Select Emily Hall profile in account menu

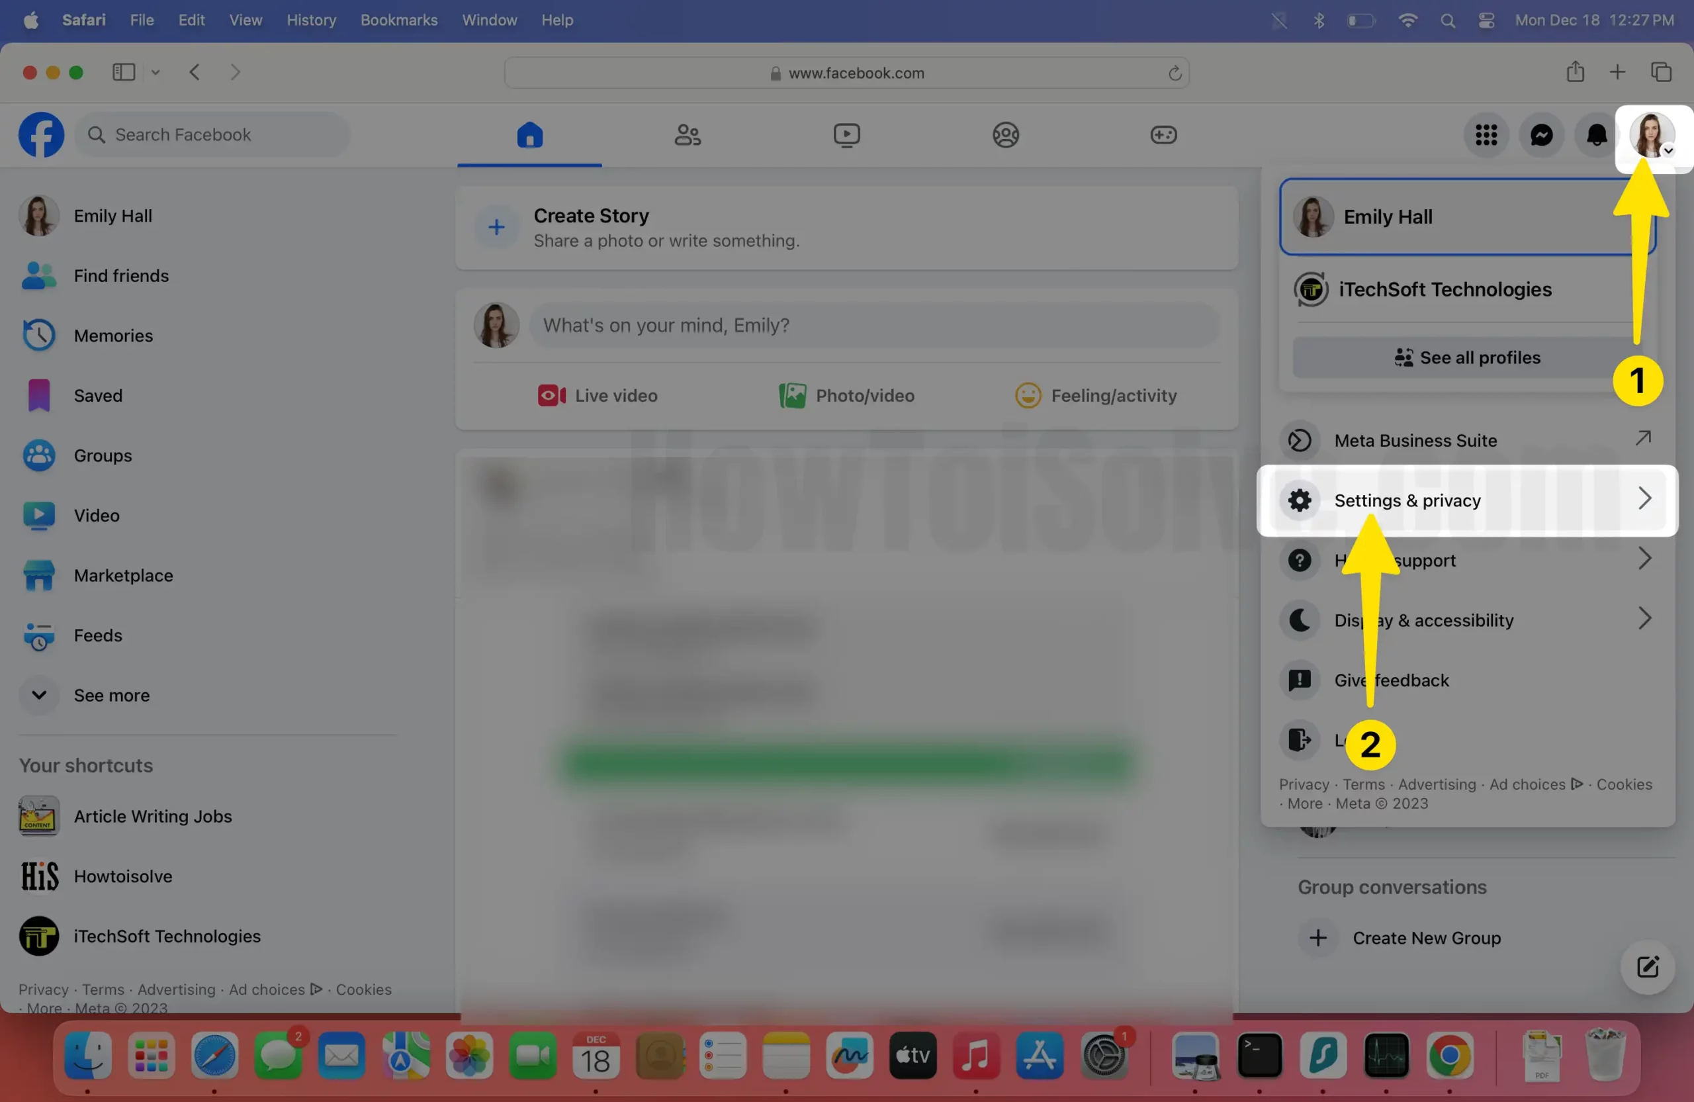1467,216
